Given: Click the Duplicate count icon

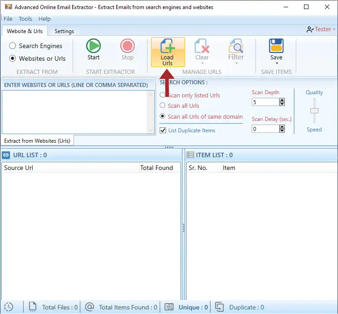Looking at the screenshot, I should tap(219, 307).
